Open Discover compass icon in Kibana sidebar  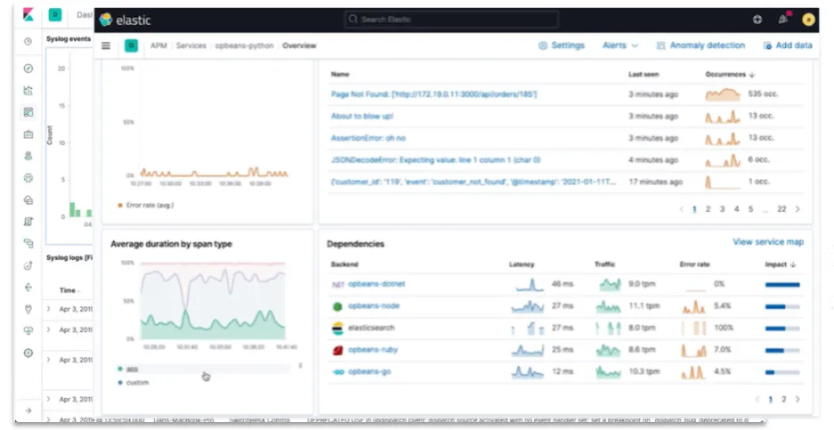tap(28, 68)
